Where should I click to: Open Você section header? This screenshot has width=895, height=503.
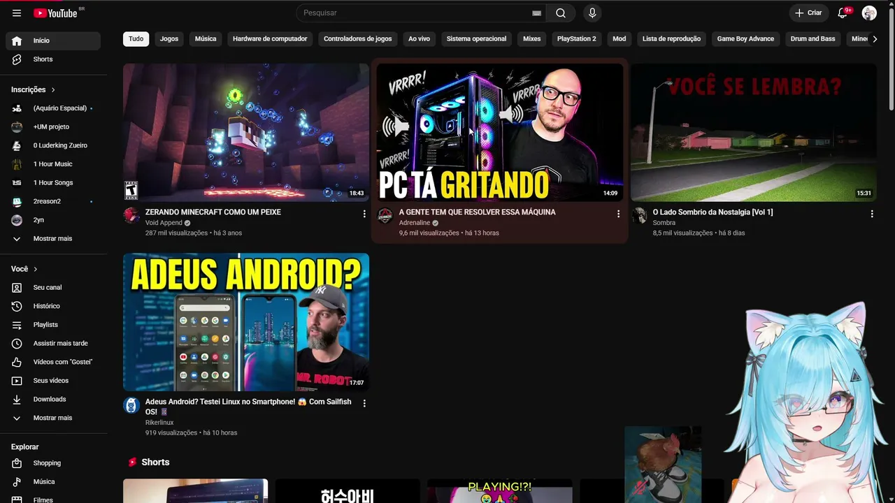click(x=24, y=269)
